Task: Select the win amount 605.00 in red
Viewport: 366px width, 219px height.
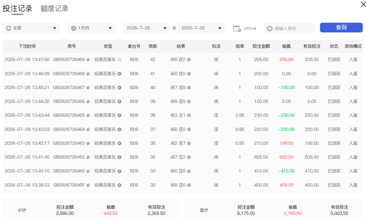Action: (286, 157)
